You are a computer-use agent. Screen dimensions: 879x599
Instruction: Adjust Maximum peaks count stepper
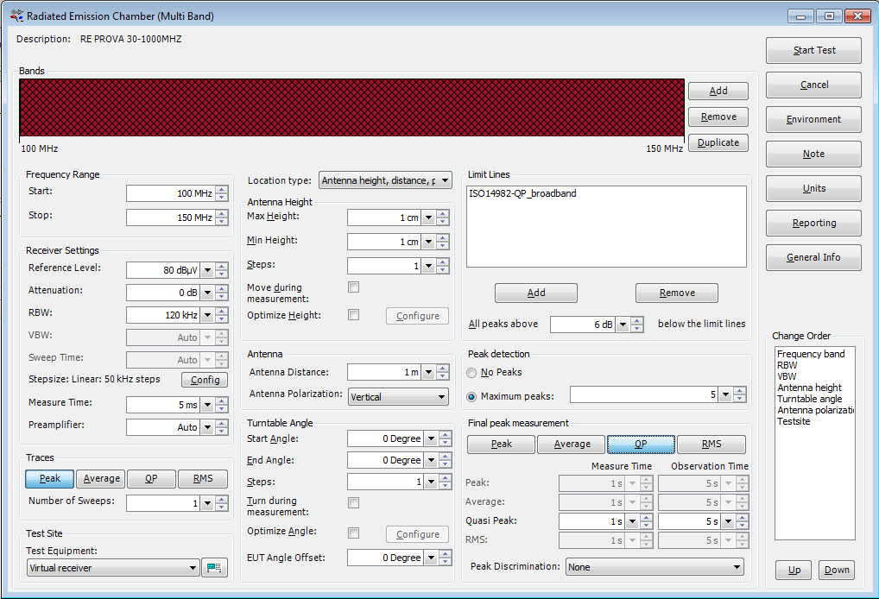[740, 394]
